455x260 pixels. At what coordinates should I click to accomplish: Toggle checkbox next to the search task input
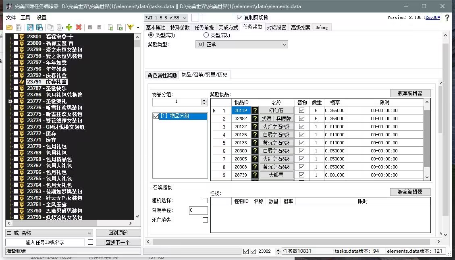pyautogui.click(x=91, y=242)
